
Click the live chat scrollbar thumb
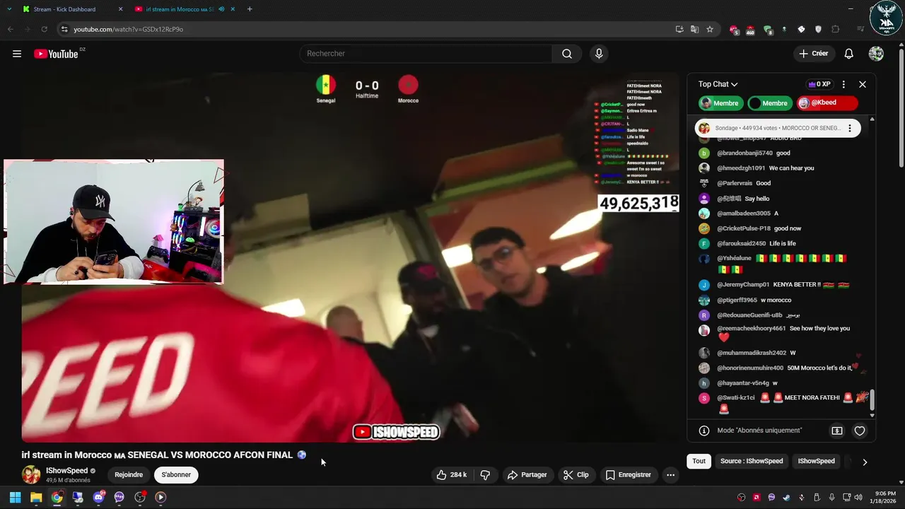[872, 399]
